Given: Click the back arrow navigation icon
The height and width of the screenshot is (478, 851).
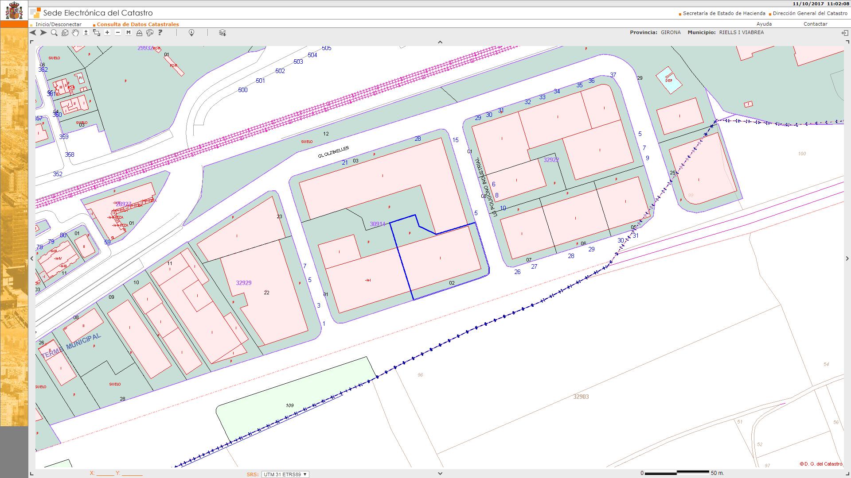Looking at the screenshot, I should click(x=33, y=33).
